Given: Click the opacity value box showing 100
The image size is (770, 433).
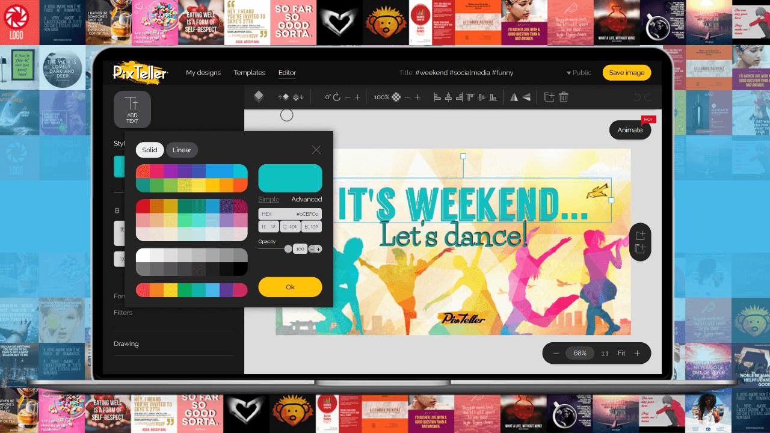Looking at the screenshot, I should (300, 249).
